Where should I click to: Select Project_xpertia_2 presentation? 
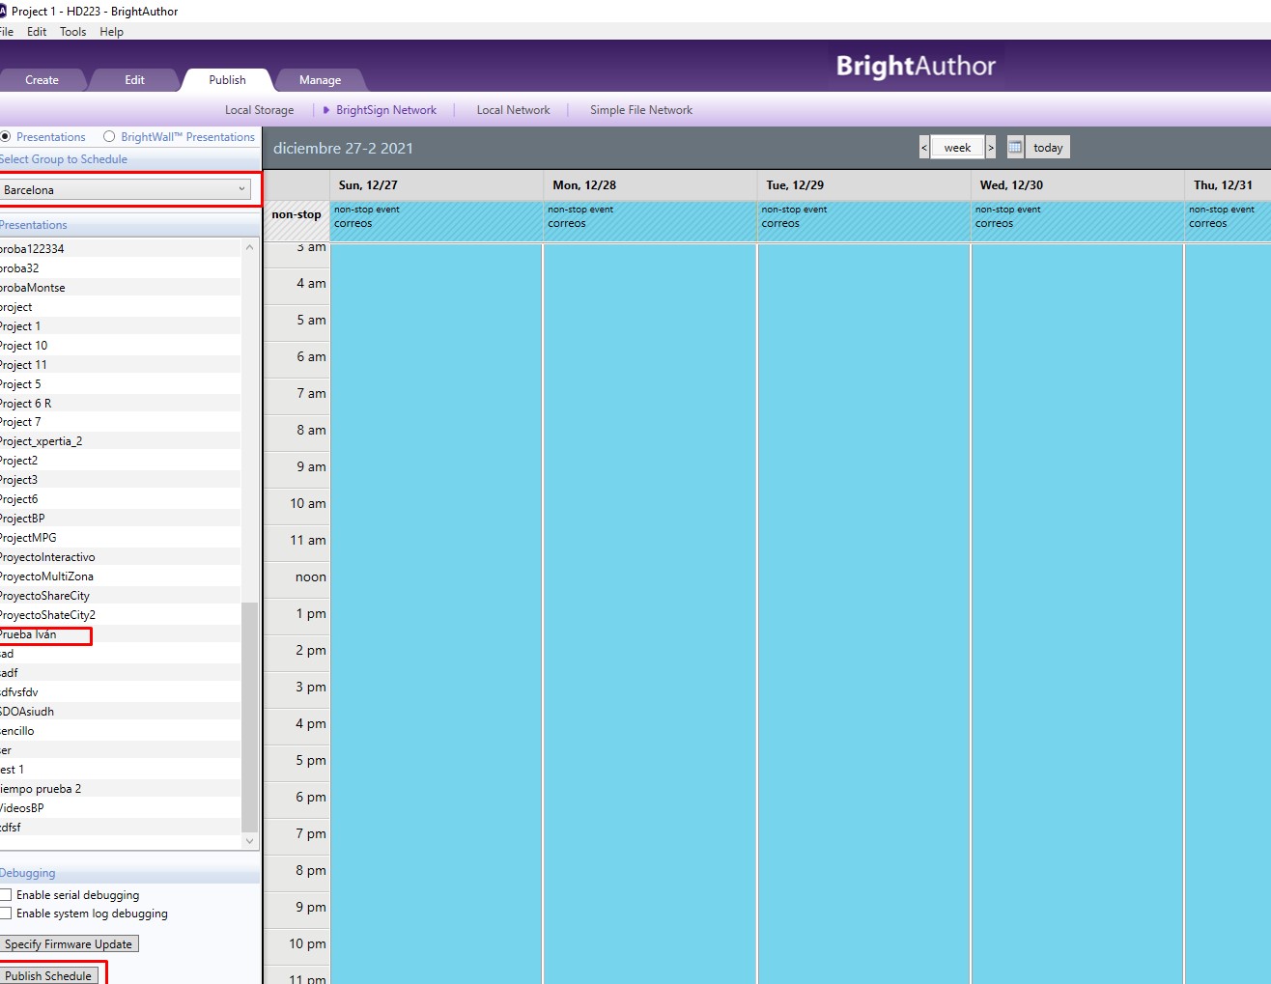tap(120, 441)
